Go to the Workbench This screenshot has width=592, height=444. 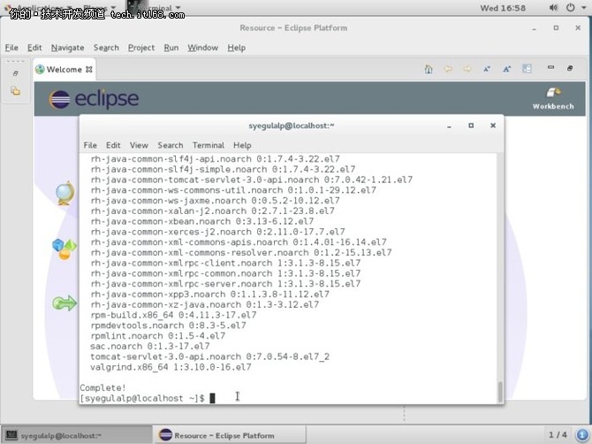click(x=553, y=99)
